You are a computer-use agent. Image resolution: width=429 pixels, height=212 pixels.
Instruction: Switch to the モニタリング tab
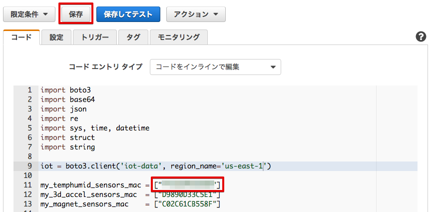[x=179, y=37]
